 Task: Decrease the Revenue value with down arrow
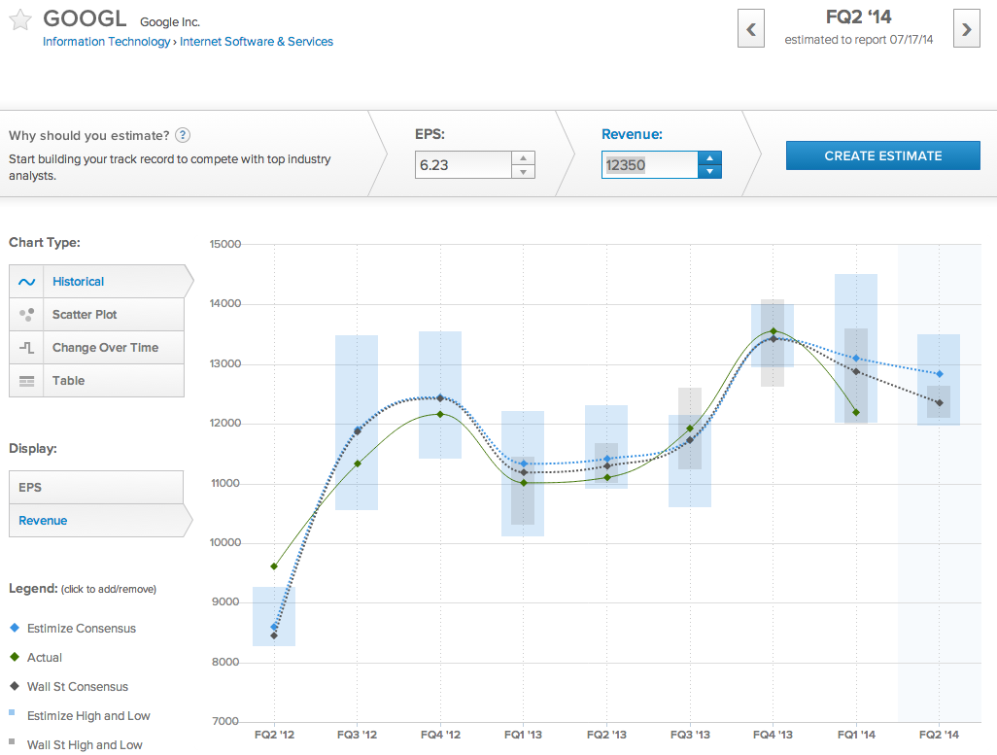pos(709,172)
